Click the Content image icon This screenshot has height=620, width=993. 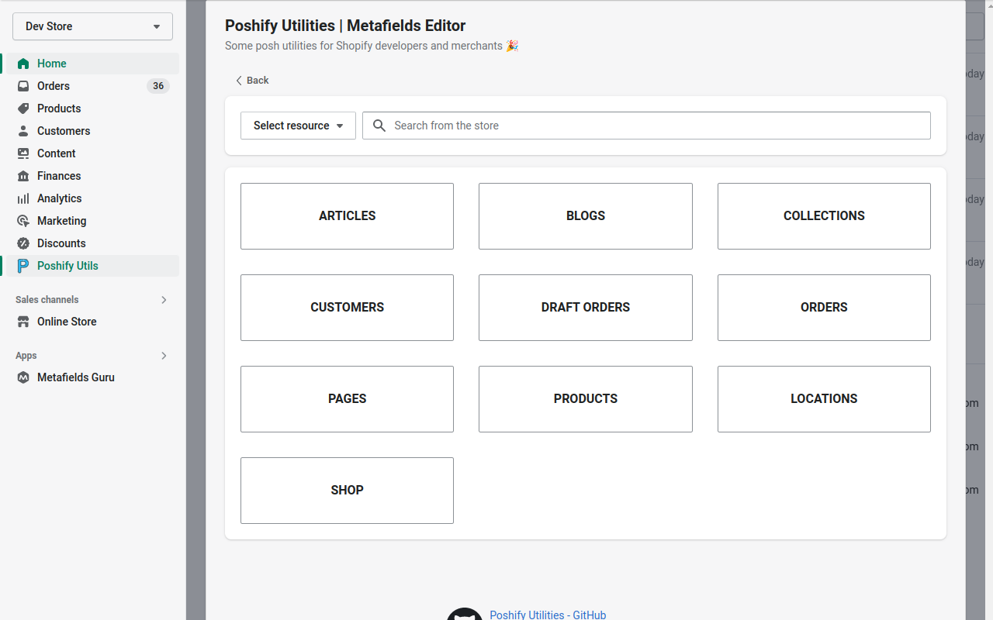tap(23, 153)
